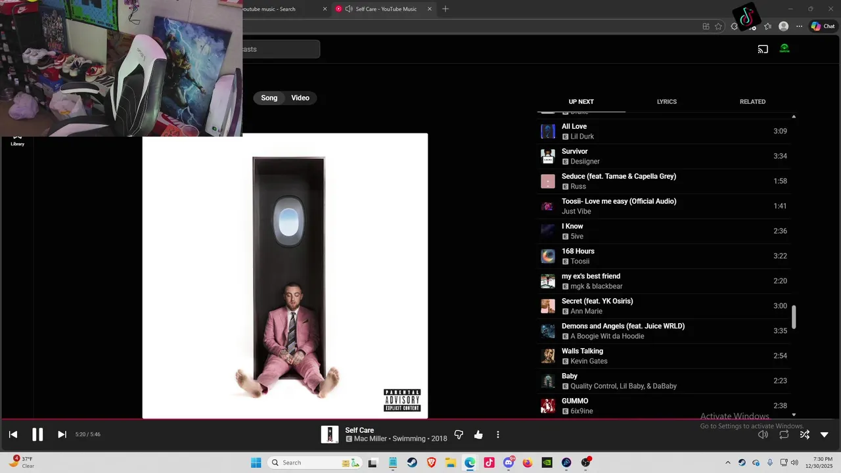Open TikTok from the taskbar

(489, 462)
